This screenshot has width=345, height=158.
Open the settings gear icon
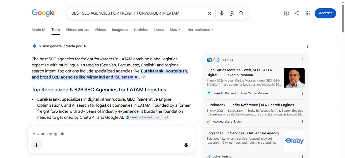(x=286, y=13)
